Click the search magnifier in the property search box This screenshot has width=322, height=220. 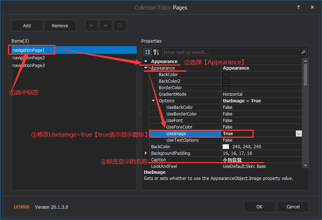coord(303,52)
